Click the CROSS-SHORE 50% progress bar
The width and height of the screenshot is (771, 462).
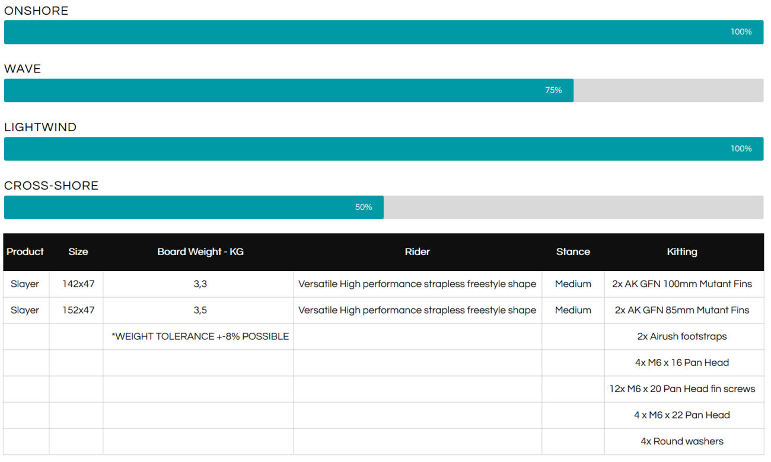(194, 208)
